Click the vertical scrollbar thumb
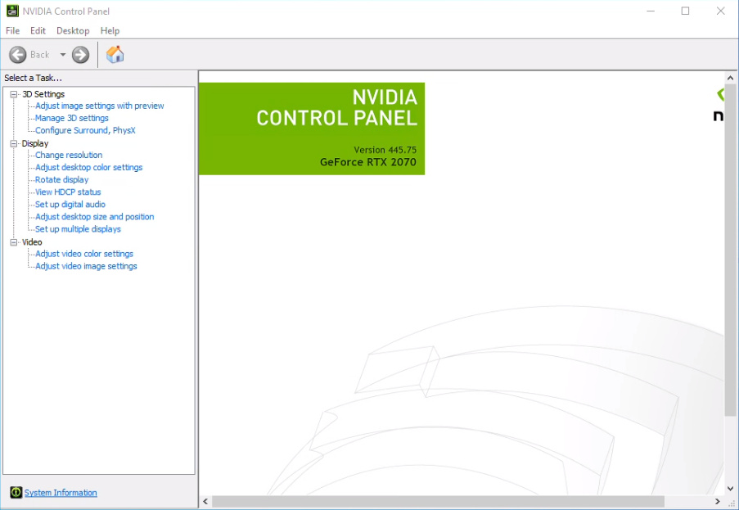This screenshot has width=739, height=510. (730, 250)
